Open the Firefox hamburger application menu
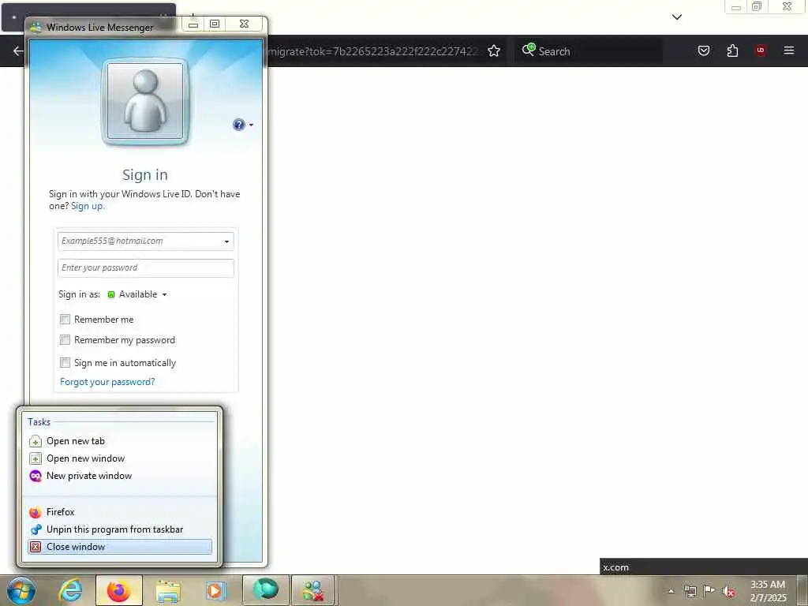This screenshot has width=808, height=606. coord(789,50)
